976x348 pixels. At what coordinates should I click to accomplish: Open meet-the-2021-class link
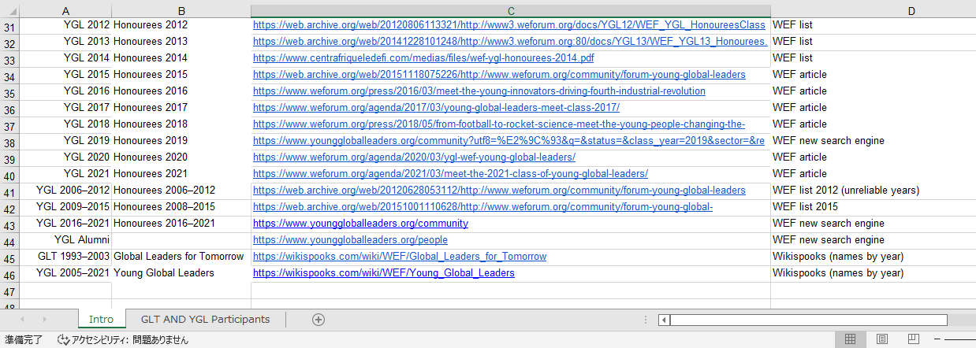point(450,174)
